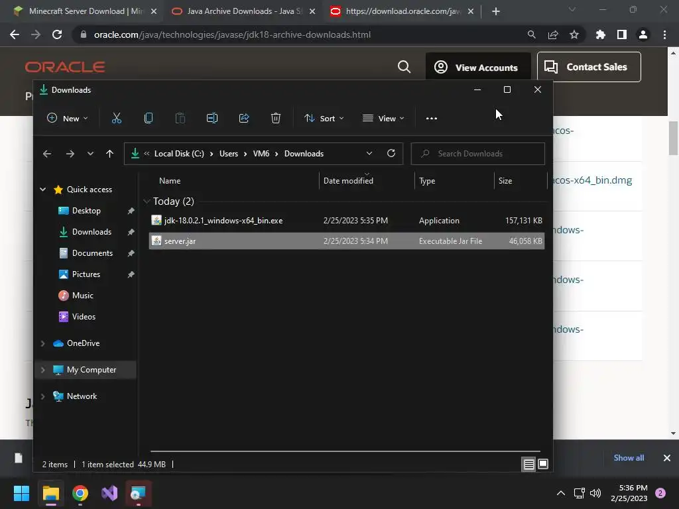679x509 pixels.
Task: Expand the address bar history dropdown
Action: pyautogui.click(x=369, y=153)
